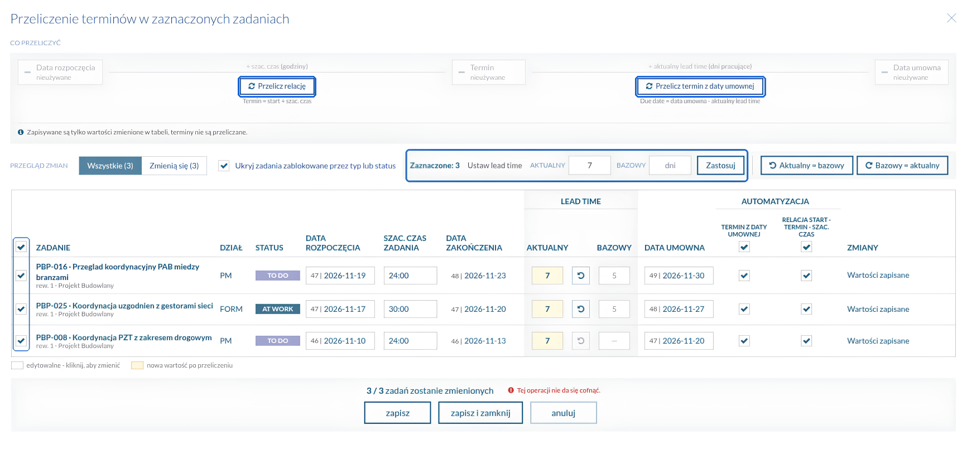Edit PBP-025 start date 2026-11-17
Screen dimensions: 967x468
tap(340, 309)
